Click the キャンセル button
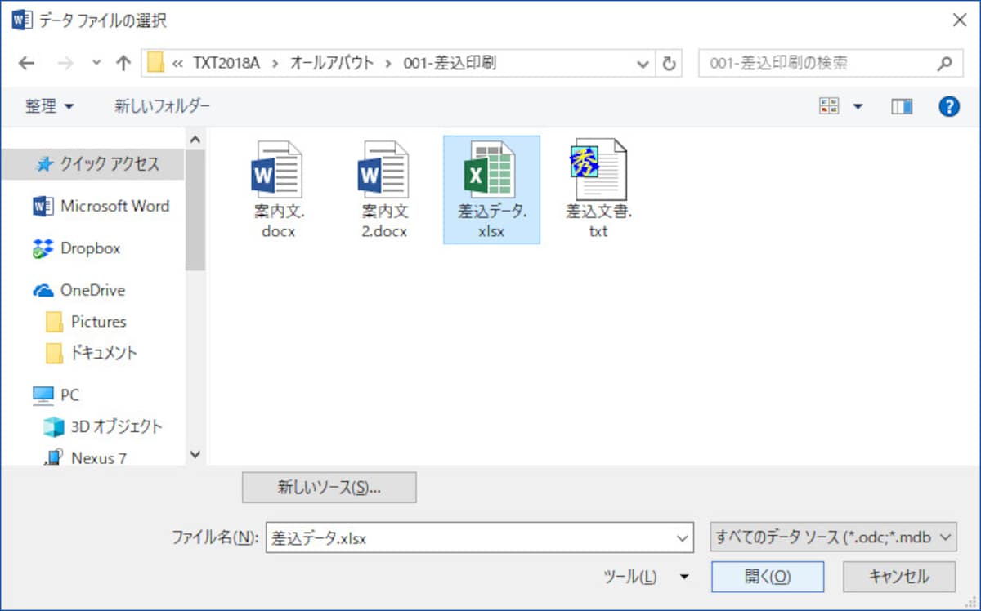The image size is (981, 611). click(899, 577)
